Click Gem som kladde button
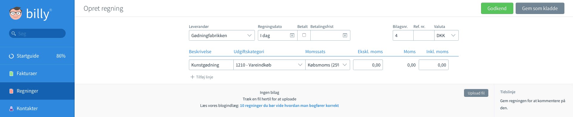This screenshot has width=573, height=117. [540, 8]
